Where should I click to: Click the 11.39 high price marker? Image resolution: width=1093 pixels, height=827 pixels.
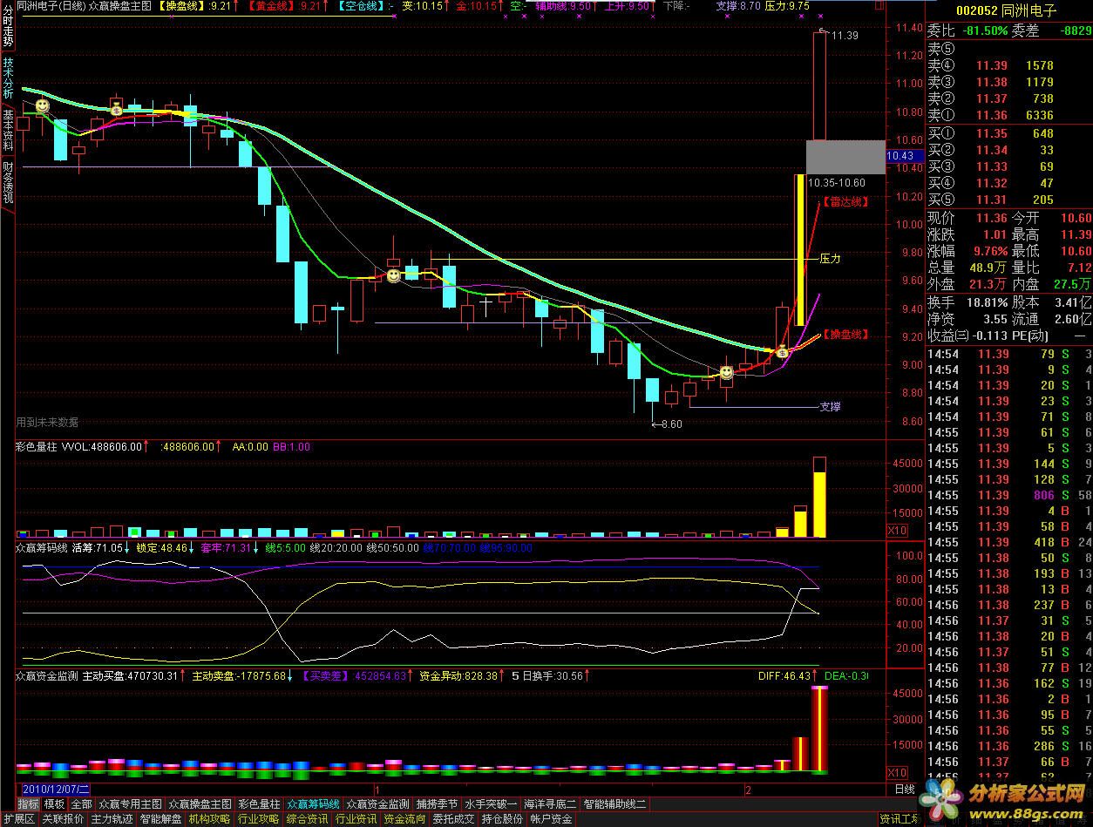(x=839, y=36)
